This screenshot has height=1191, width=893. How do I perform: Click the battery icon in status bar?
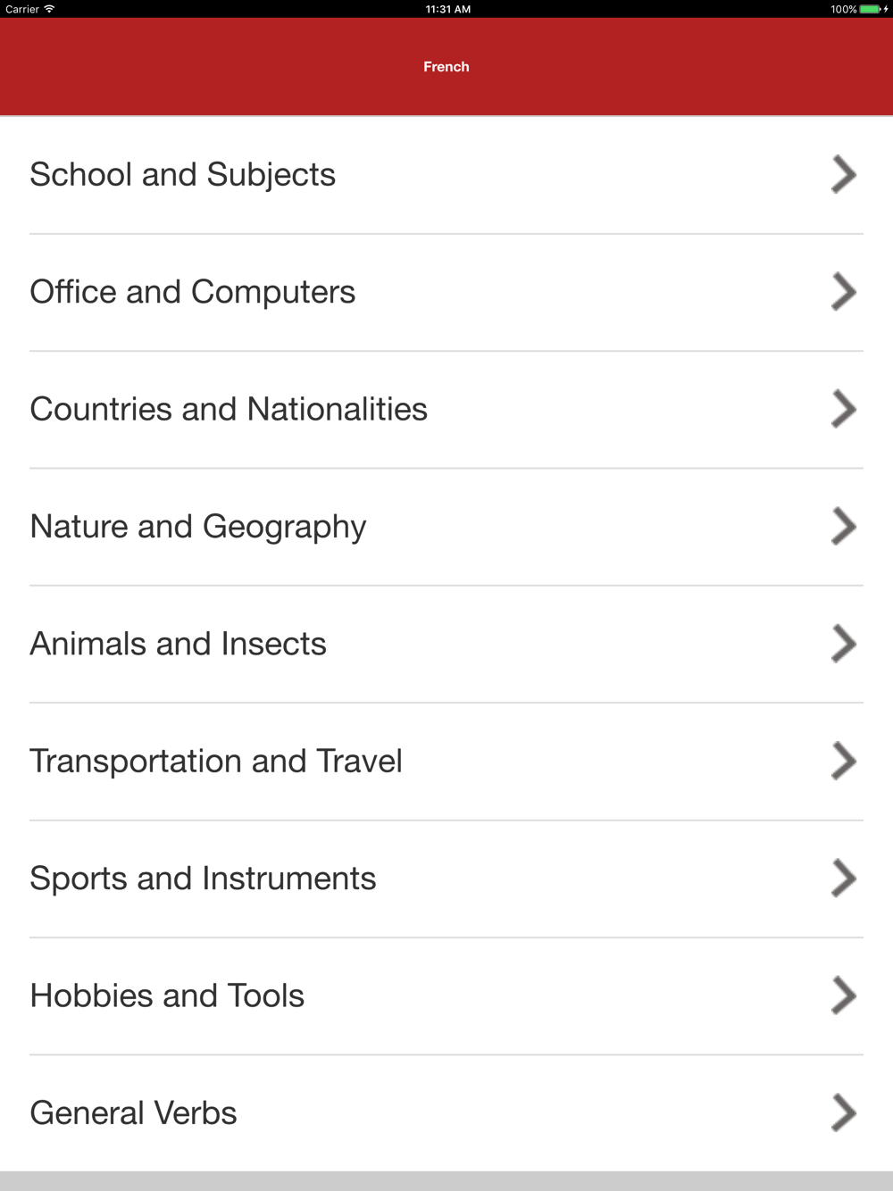click(870, 9)
